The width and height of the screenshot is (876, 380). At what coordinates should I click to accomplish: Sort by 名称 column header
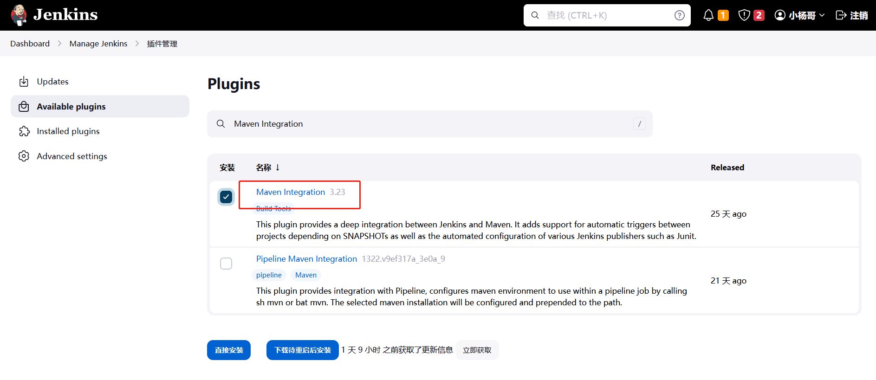264,167
